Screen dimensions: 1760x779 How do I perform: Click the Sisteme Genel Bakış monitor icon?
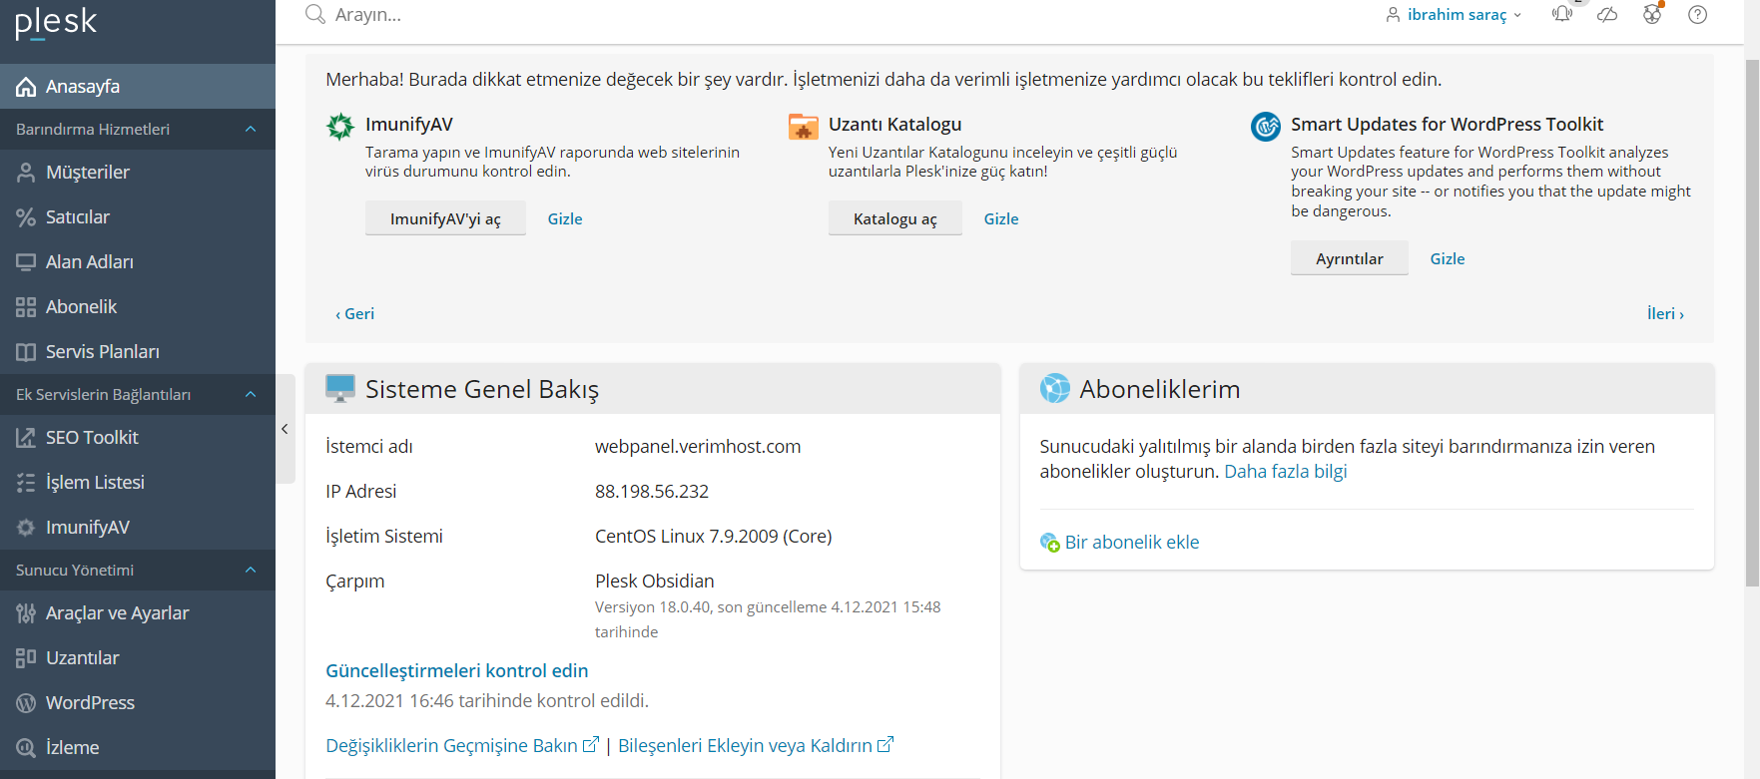point(340,388)
